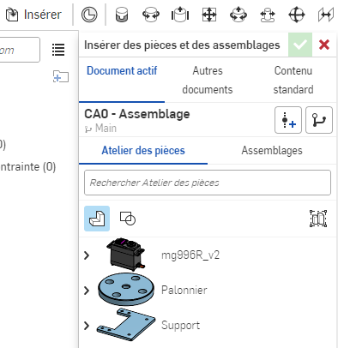
Task: Click the insert entire Part Studio icon
Action: pos(318,219)
